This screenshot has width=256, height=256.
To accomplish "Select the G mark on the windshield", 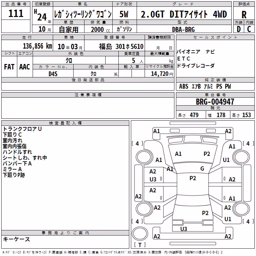I will (202, 169).
